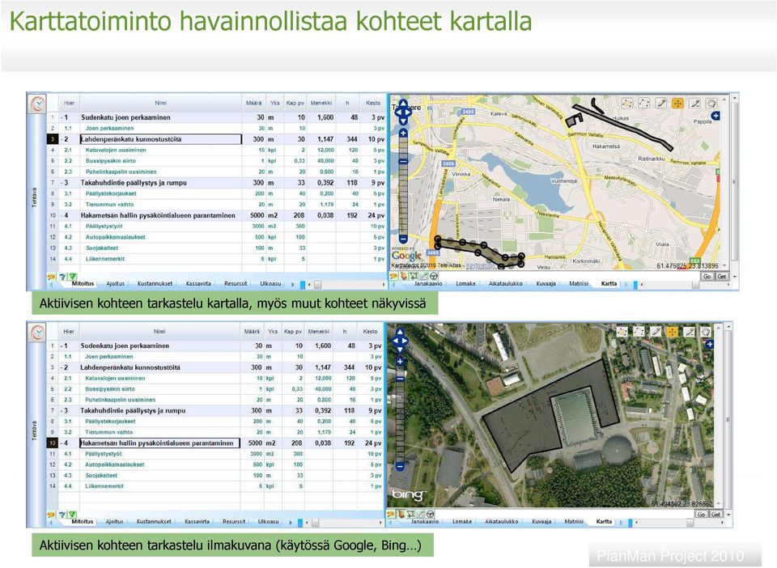
Task: Collapse task group 2 Lahdenperänkatu in the lower table
Action: (62, 368)
